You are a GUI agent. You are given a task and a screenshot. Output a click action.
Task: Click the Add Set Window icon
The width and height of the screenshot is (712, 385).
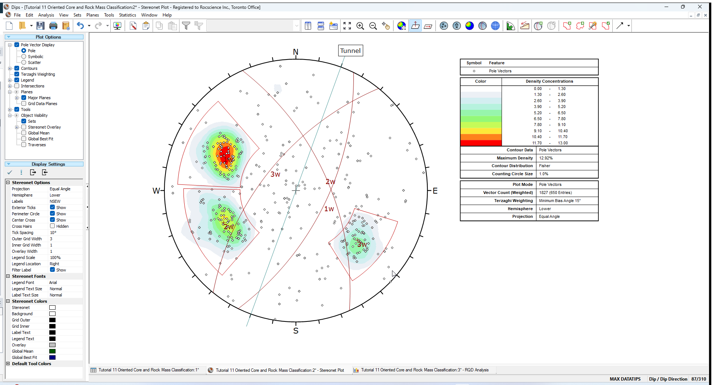(x=567, y=26)
